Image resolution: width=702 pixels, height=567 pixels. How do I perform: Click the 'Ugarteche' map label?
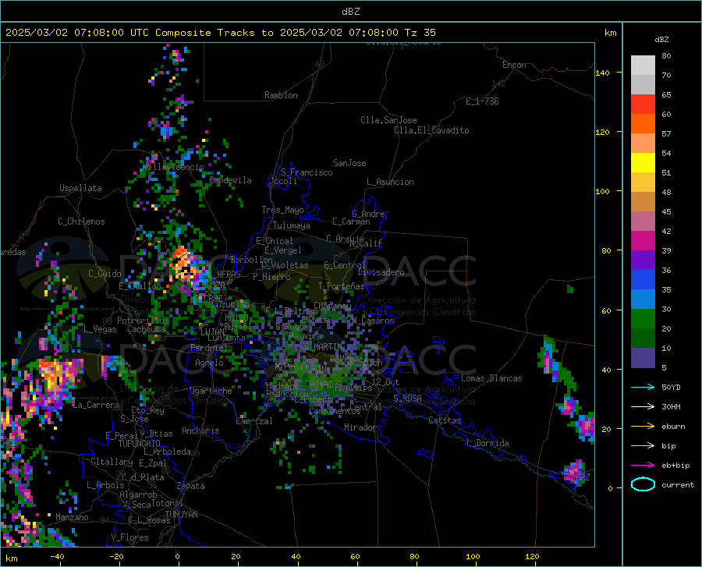click(x=211, y=391)
